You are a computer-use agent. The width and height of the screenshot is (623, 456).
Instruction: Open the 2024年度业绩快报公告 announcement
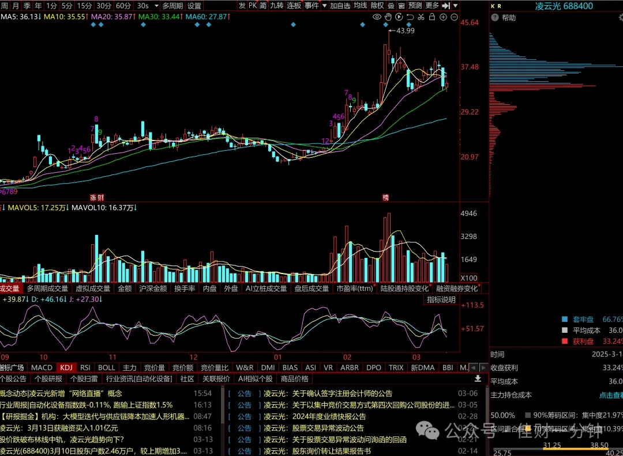[x=329, y=416]
